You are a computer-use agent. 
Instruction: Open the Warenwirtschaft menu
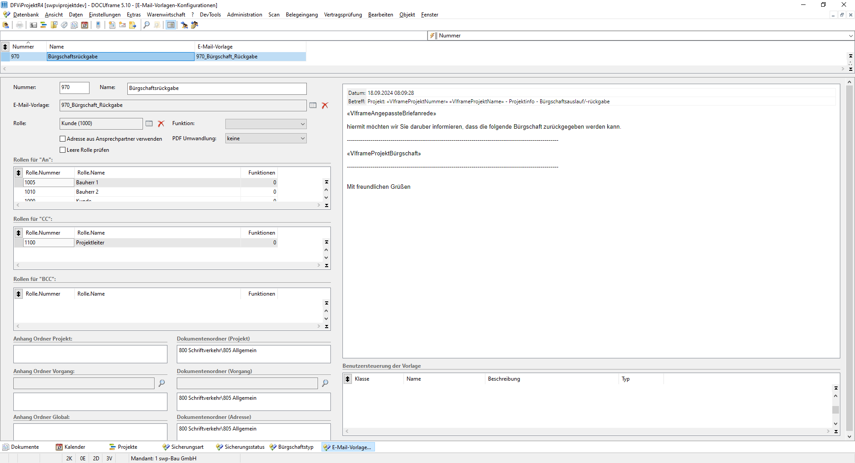[166, 15]
